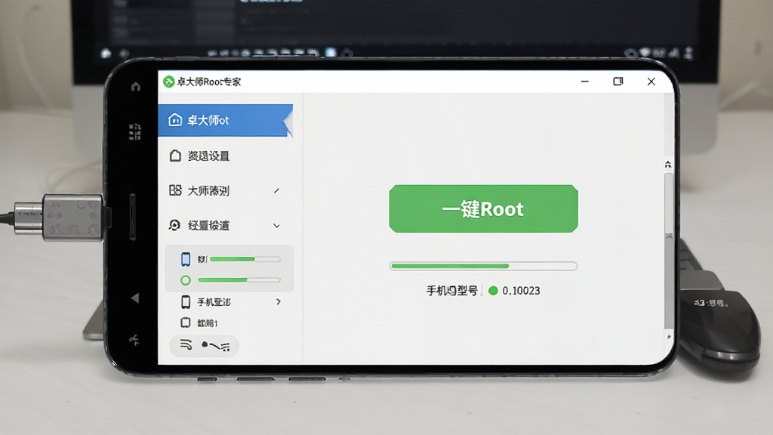Select the 卓大师ot home tab in the sidebar
This screenshot has width=773, height=435.
click(225, 120)
